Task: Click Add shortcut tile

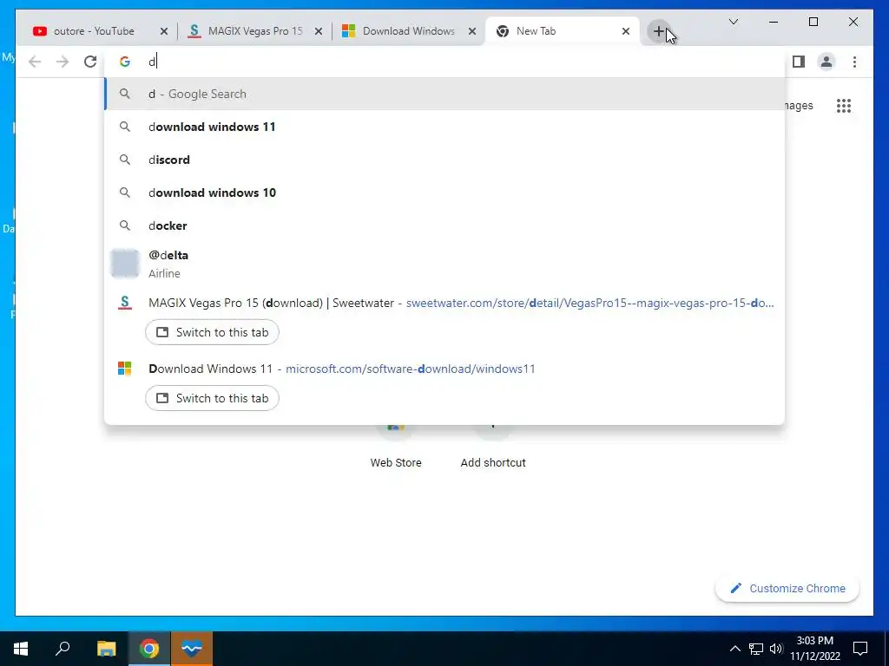Action: coord(493,447)
